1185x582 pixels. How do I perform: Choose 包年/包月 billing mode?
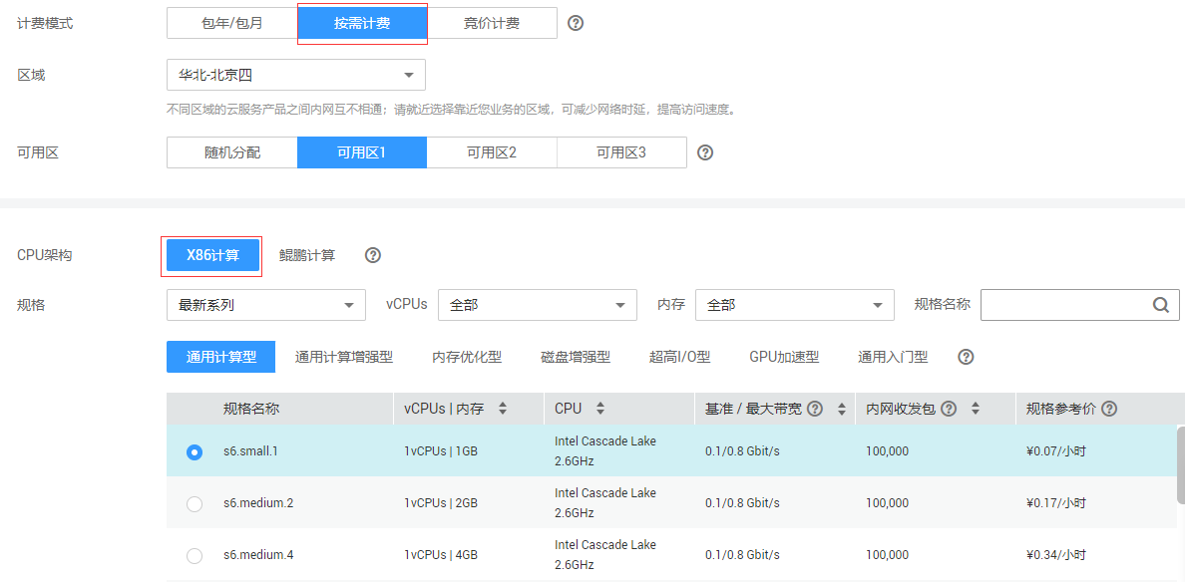coord(232,23)
